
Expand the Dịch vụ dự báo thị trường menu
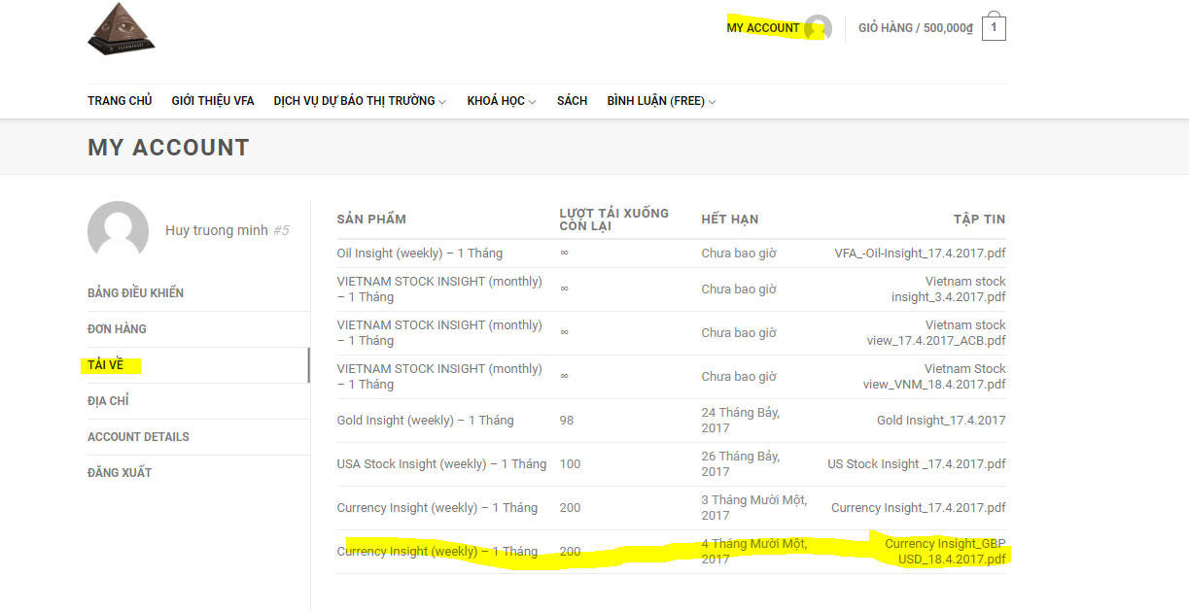coord(360,101)
